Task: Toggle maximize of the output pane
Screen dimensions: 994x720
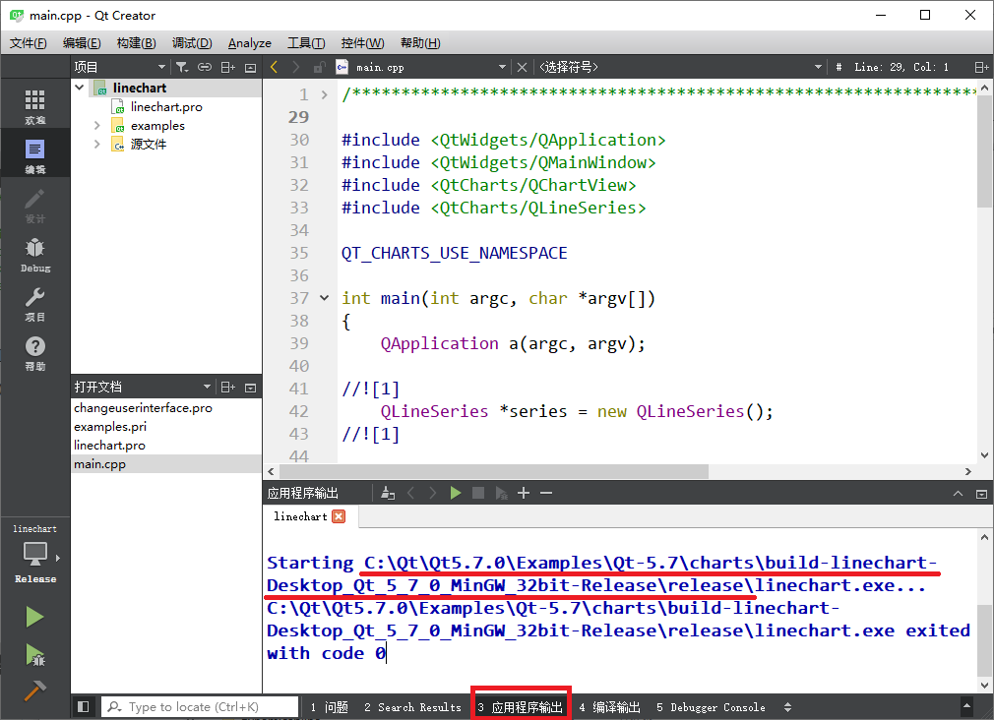Action: click(x=980, y=493)
